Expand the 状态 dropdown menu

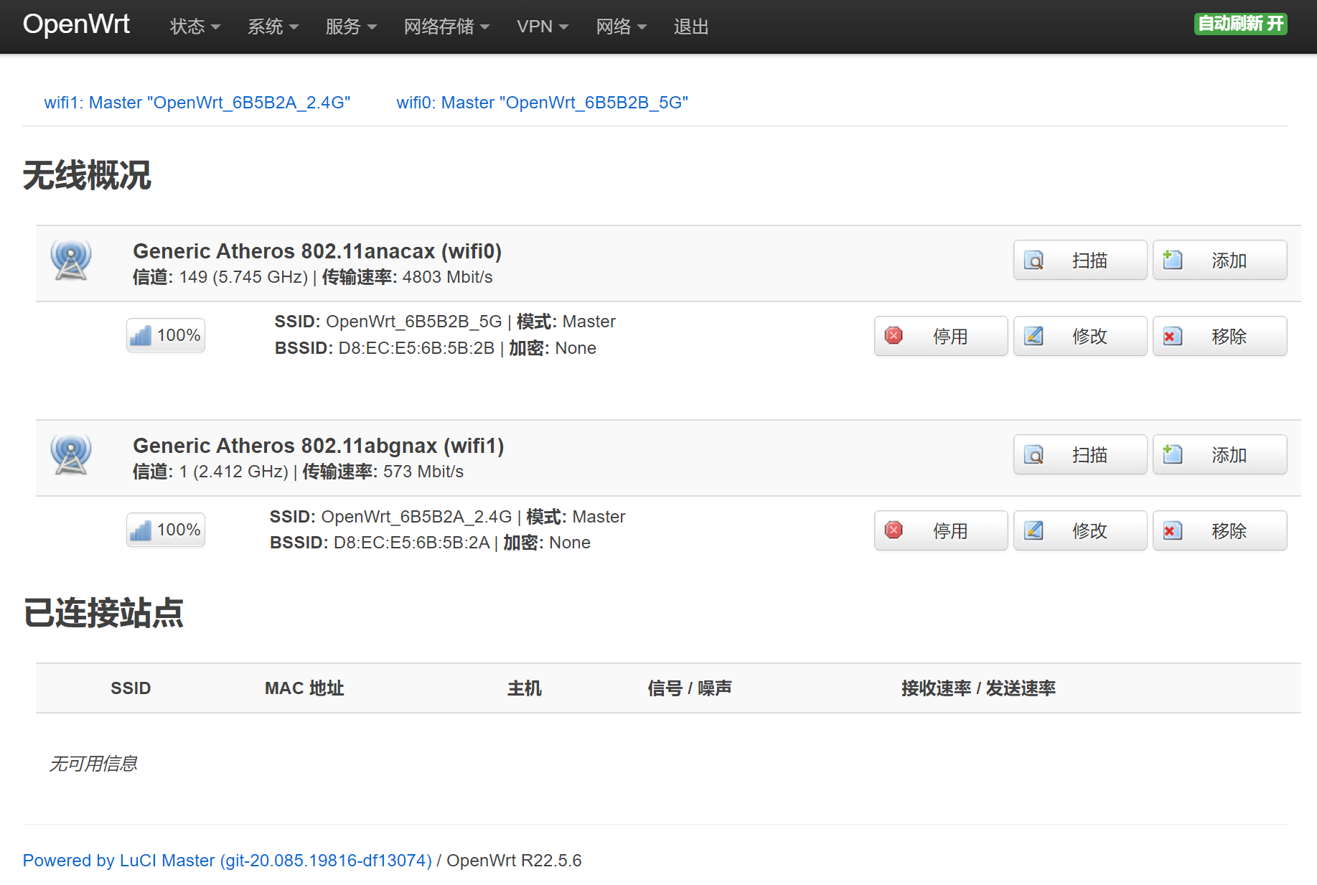point(194,27)
